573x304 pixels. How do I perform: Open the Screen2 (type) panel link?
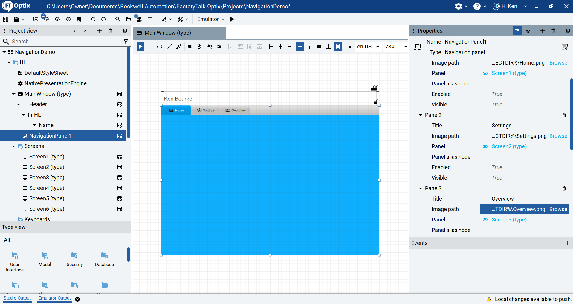coord(509,146)
